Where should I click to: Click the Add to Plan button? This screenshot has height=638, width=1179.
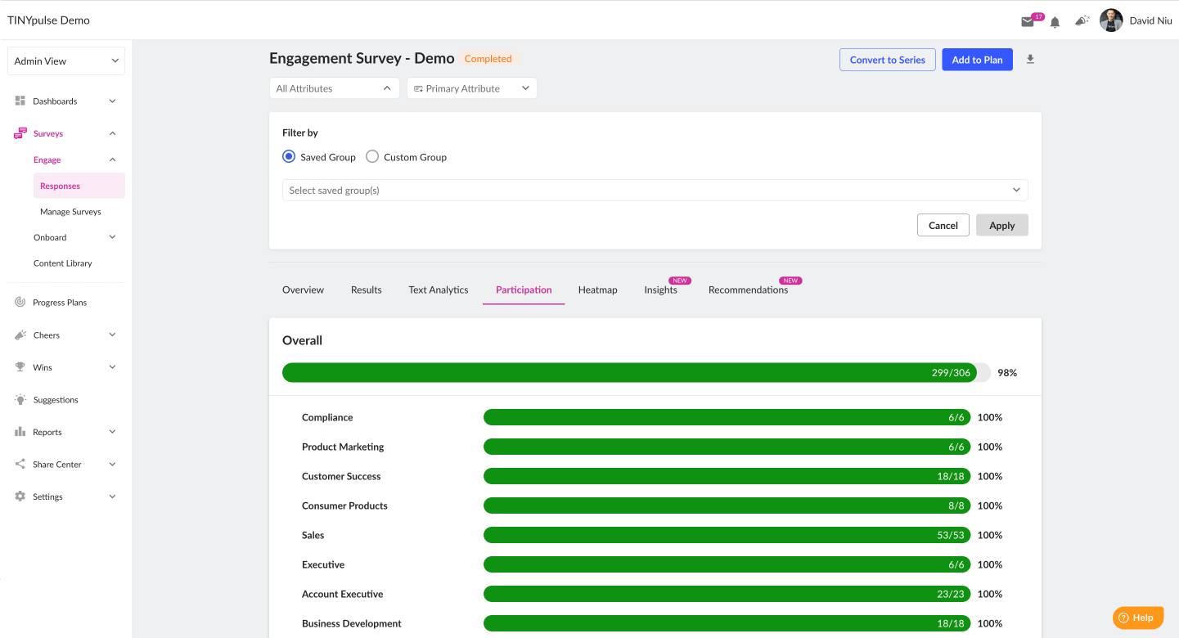(977, 60)
